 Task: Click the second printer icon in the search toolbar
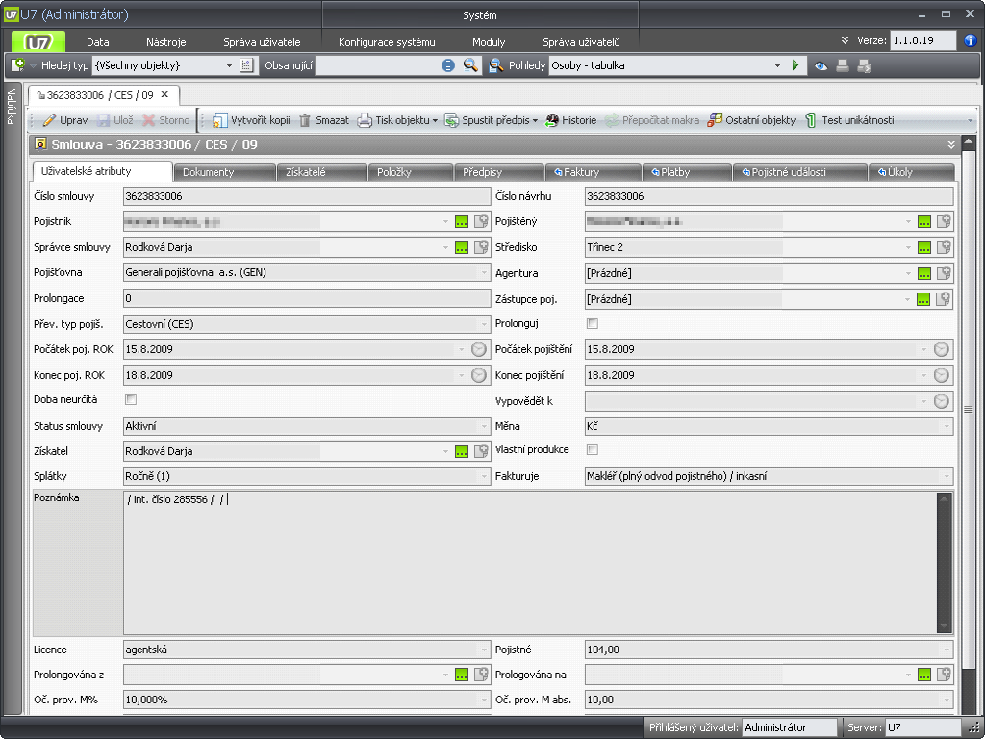865,65
